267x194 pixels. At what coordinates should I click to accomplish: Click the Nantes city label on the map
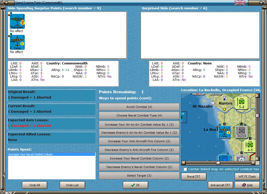pyautogui.click(x=225, y=103)
